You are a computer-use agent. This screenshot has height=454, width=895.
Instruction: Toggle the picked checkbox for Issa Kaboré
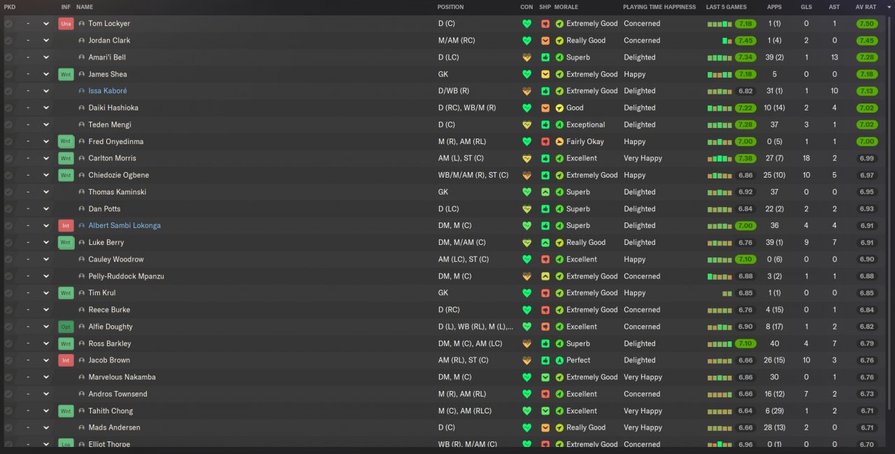tap(8, 91)
